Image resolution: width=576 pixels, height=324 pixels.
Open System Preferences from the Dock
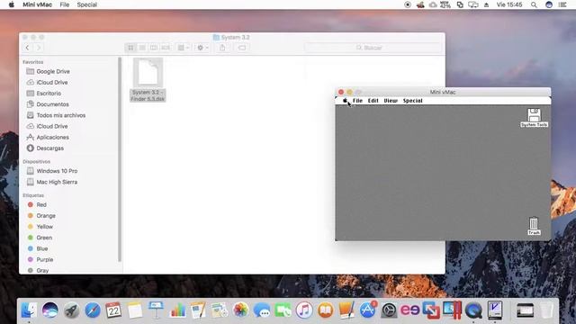(389, 310)
